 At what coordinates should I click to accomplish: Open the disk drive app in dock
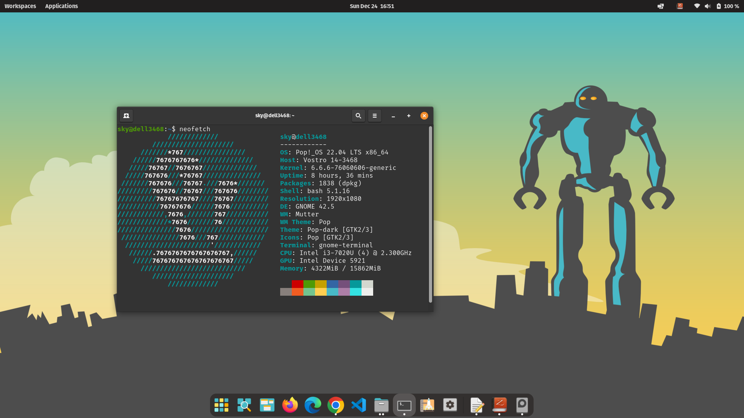(x=522, y=405)
